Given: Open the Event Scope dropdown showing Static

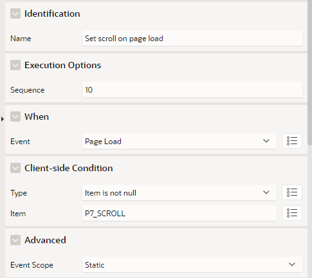Looking at the screenshot, I should tap(192, 264).
